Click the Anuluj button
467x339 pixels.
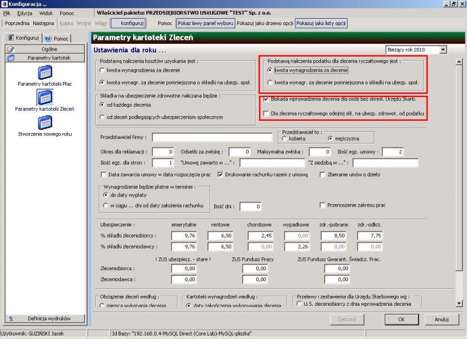441,319
